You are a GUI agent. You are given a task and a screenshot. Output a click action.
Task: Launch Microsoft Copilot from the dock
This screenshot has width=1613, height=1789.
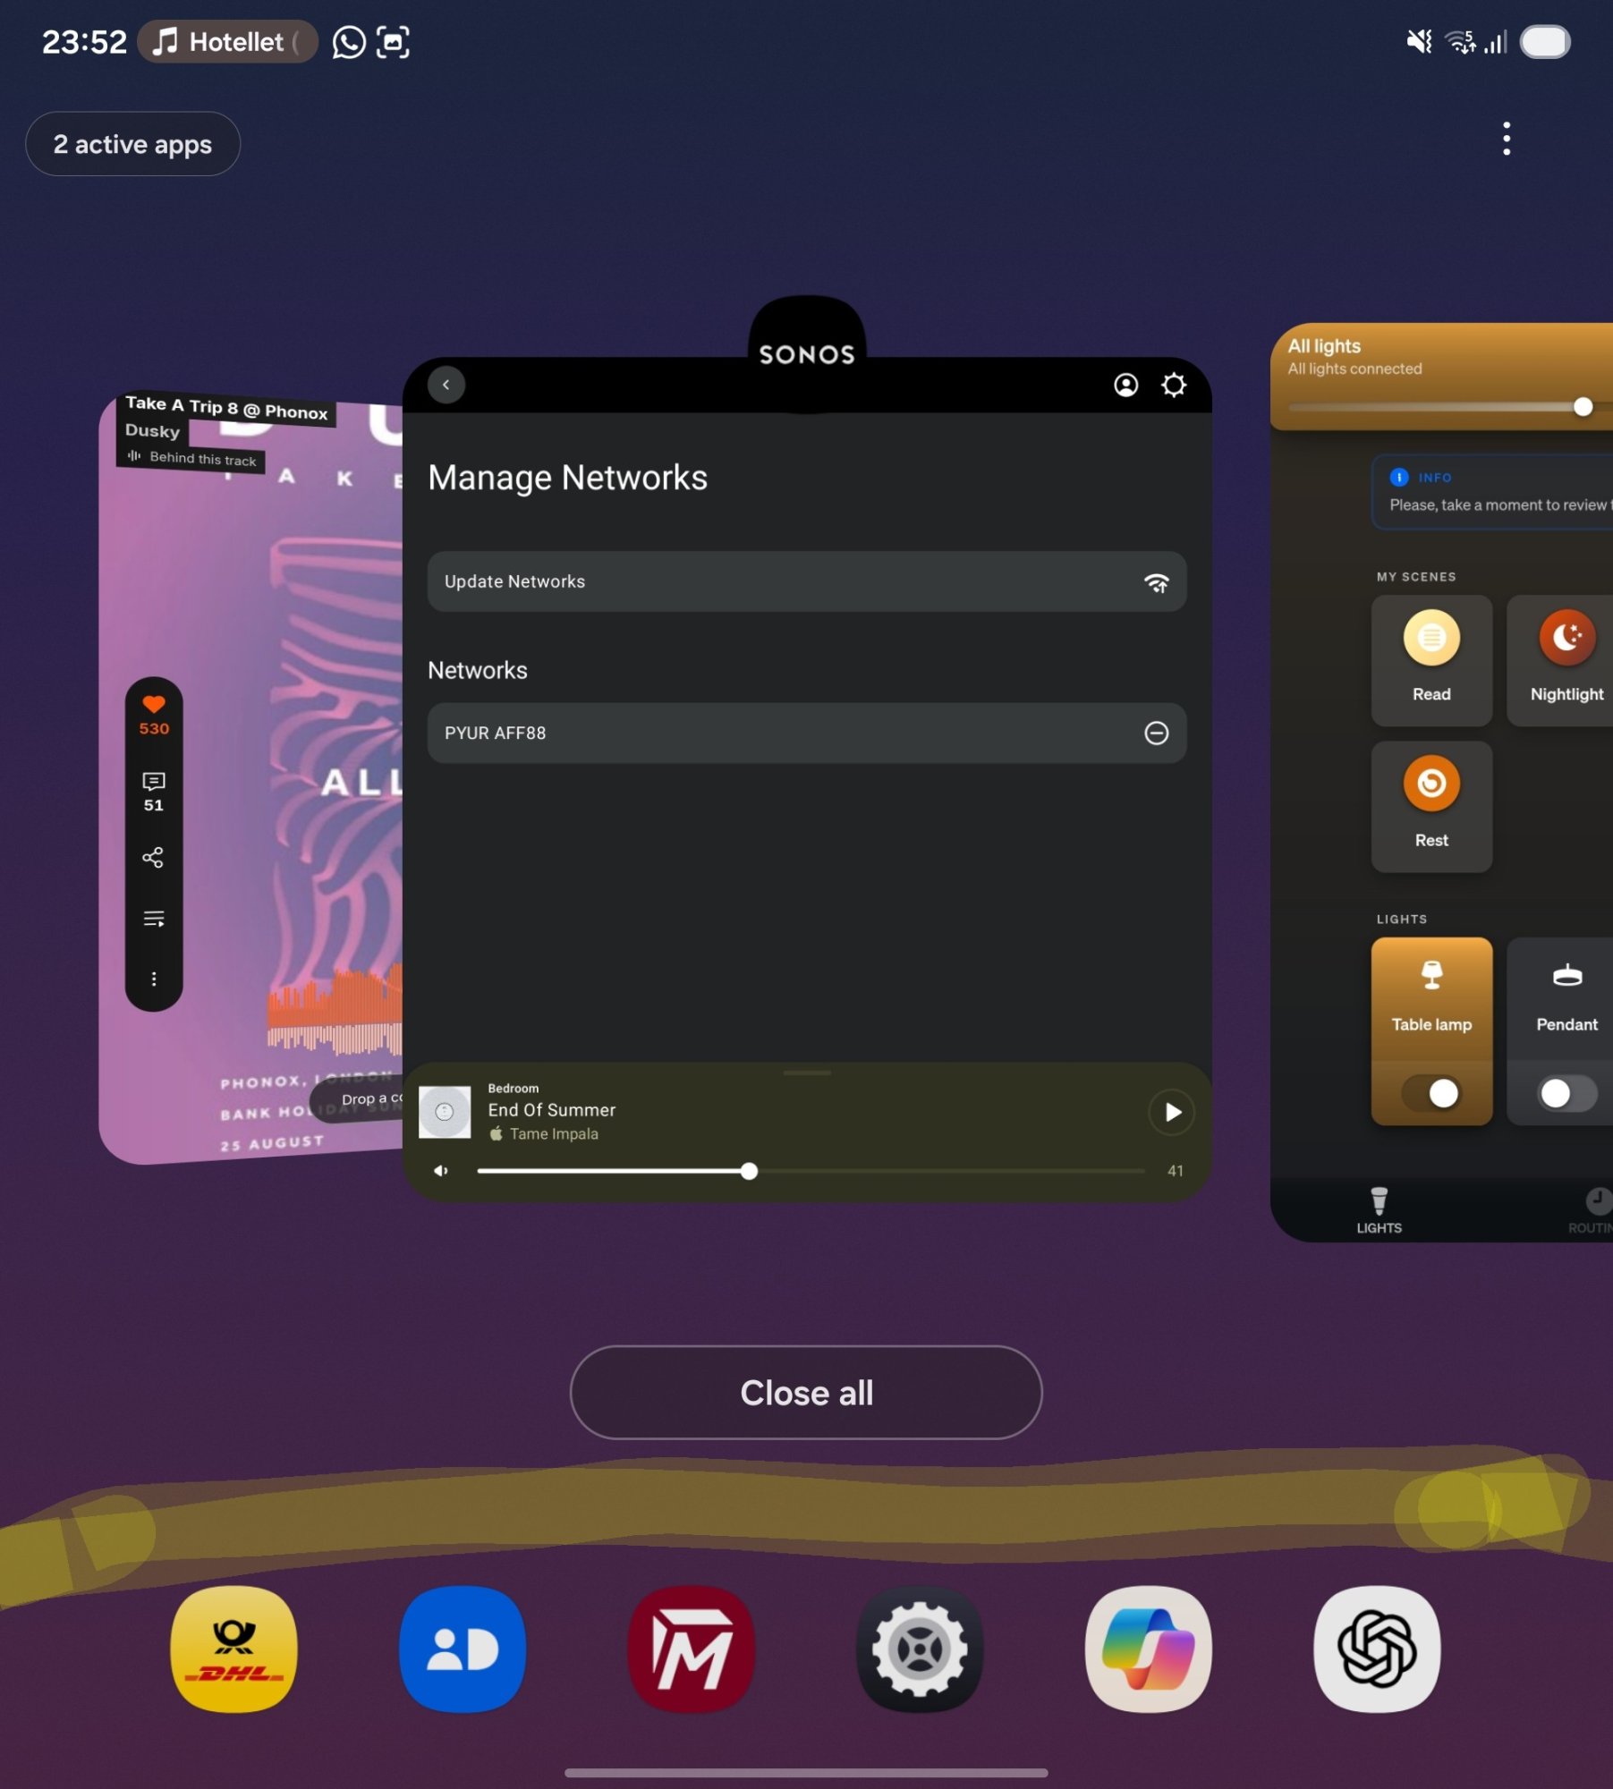(x=1149, y=1649)
